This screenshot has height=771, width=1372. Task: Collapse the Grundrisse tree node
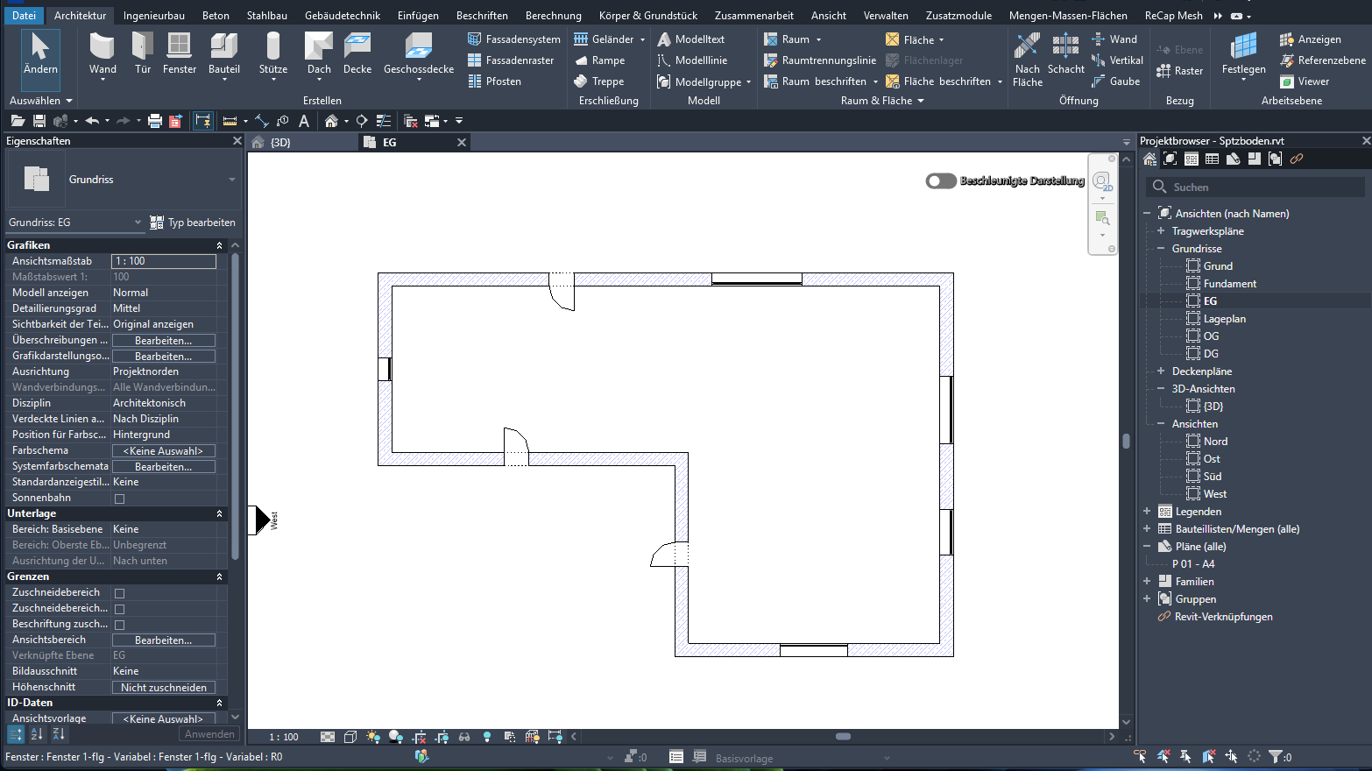tap(1161, 249)
